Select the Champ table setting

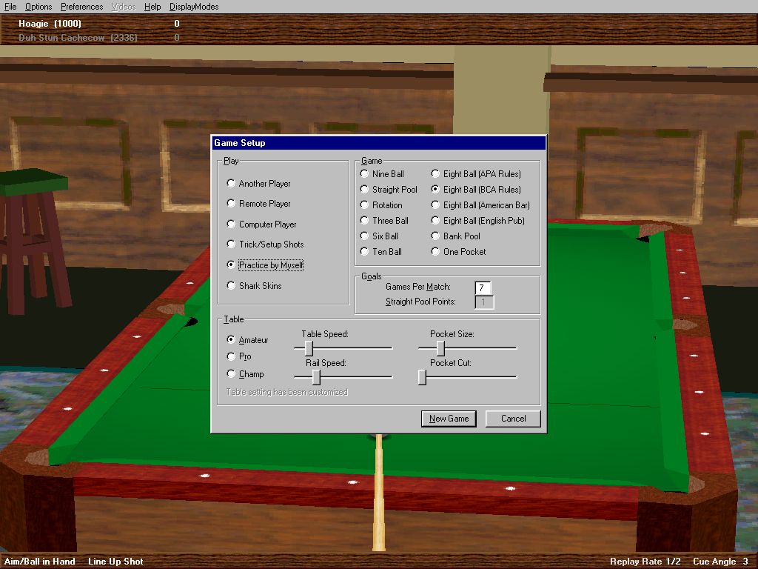coord(246,373)
